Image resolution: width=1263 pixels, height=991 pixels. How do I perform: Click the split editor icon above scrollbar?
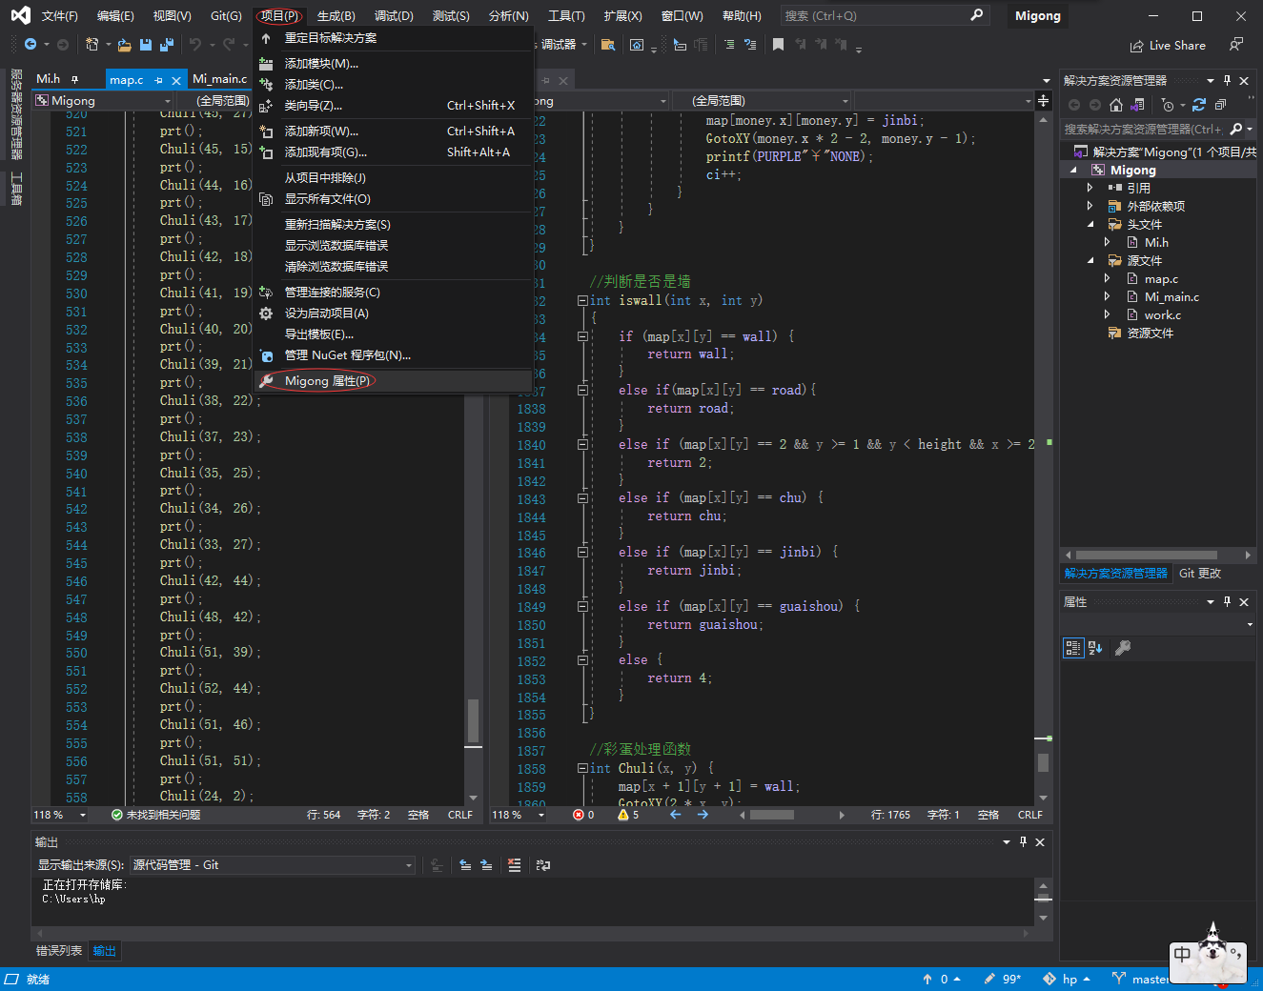(1044, 100)
